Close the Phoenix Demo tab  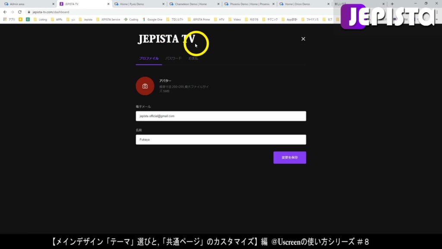(x=273, y=4)
